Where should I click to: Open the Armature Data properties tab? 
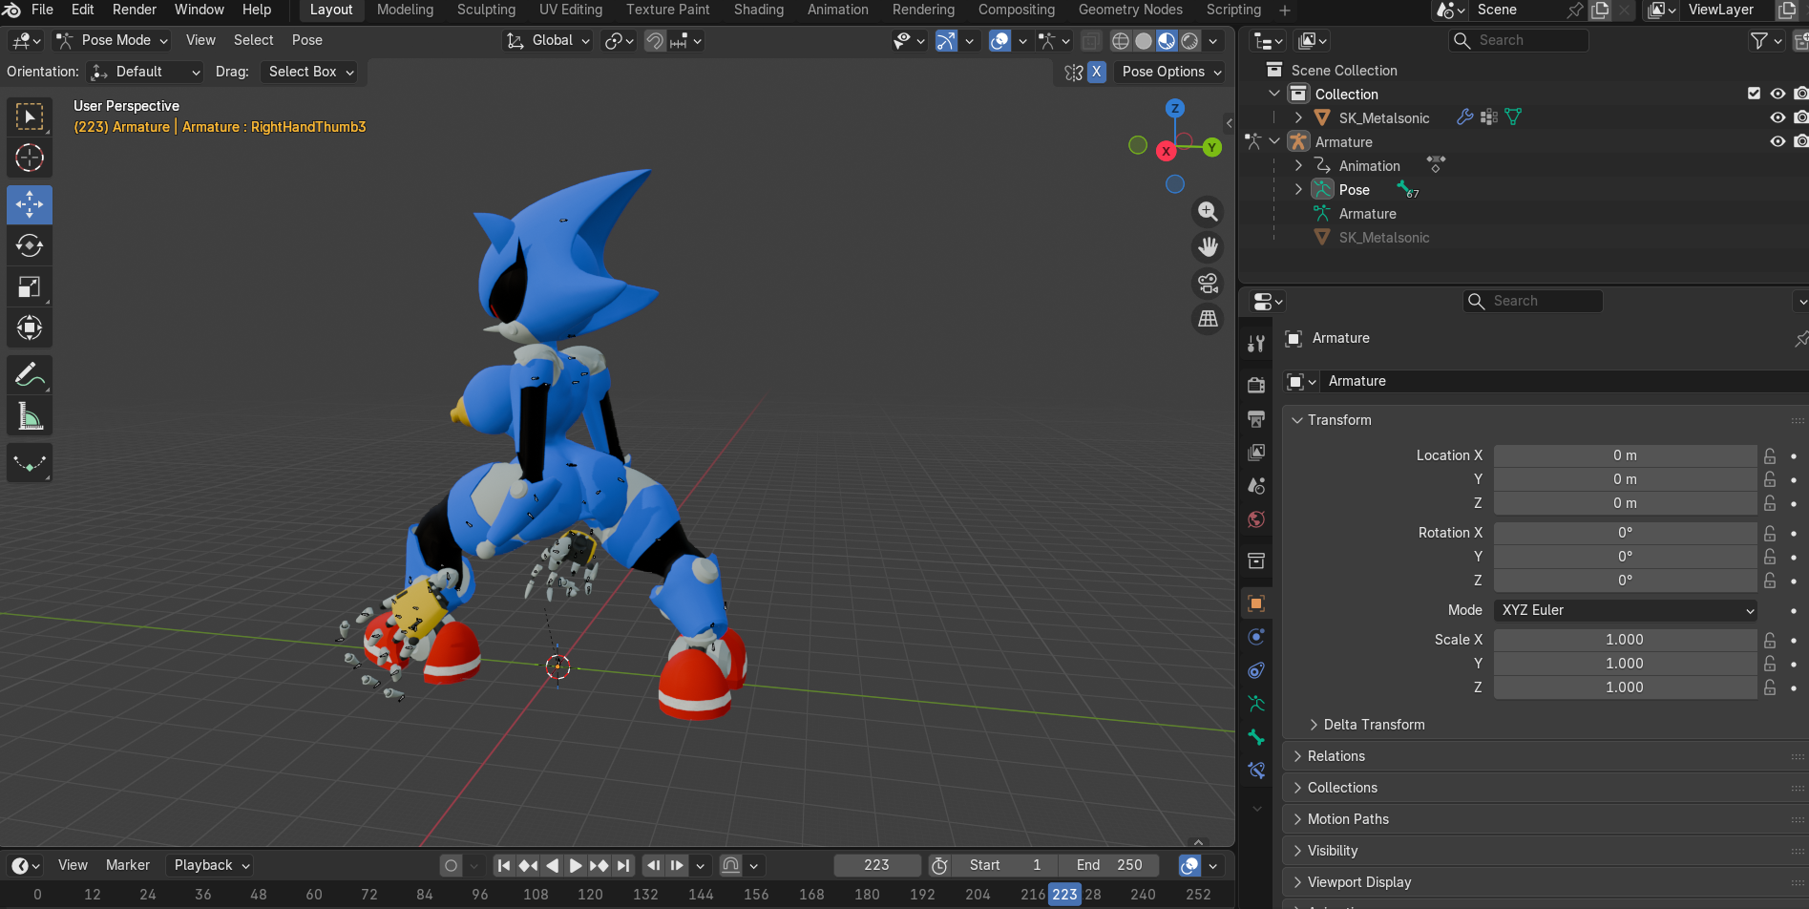[x=1256, y=704]
